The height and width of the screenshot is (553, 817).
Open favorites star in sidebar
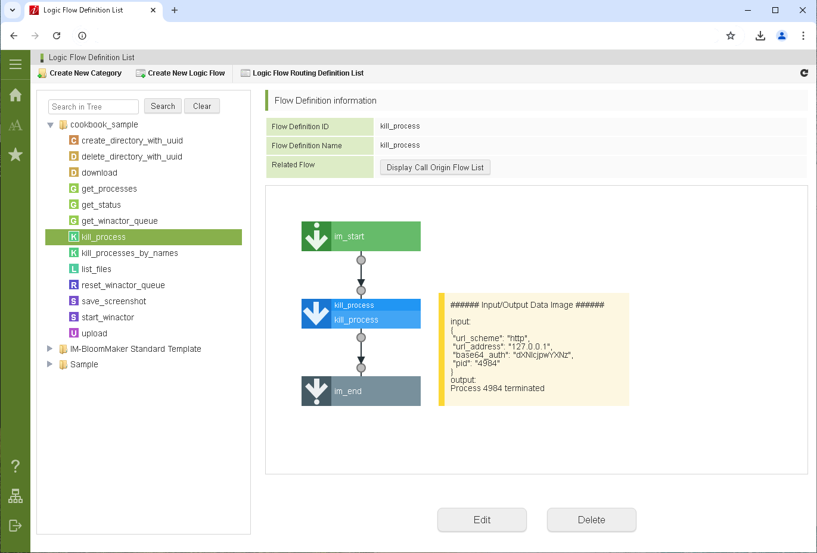(x=15, y=155)
